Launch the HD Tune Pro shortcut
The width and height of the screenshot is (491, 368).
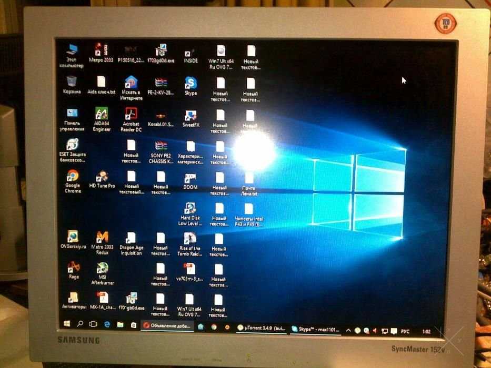pyautogui.click(x=102, y=179)
